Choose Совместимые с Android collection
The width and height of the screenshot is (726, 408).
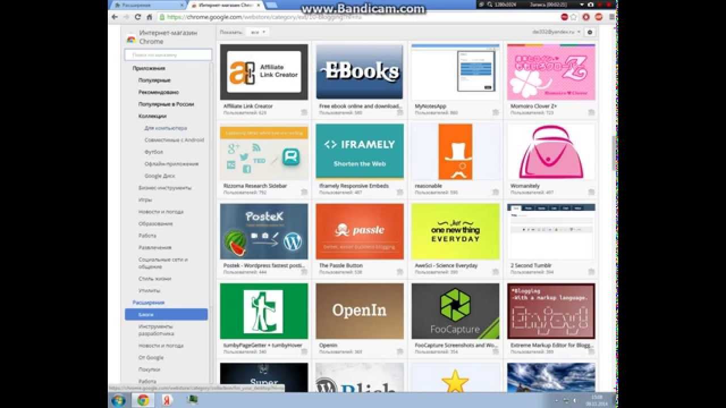click(174, 140)
